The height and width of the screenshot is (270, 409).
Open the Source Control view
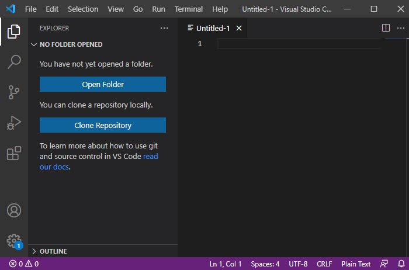coord(14,92)
